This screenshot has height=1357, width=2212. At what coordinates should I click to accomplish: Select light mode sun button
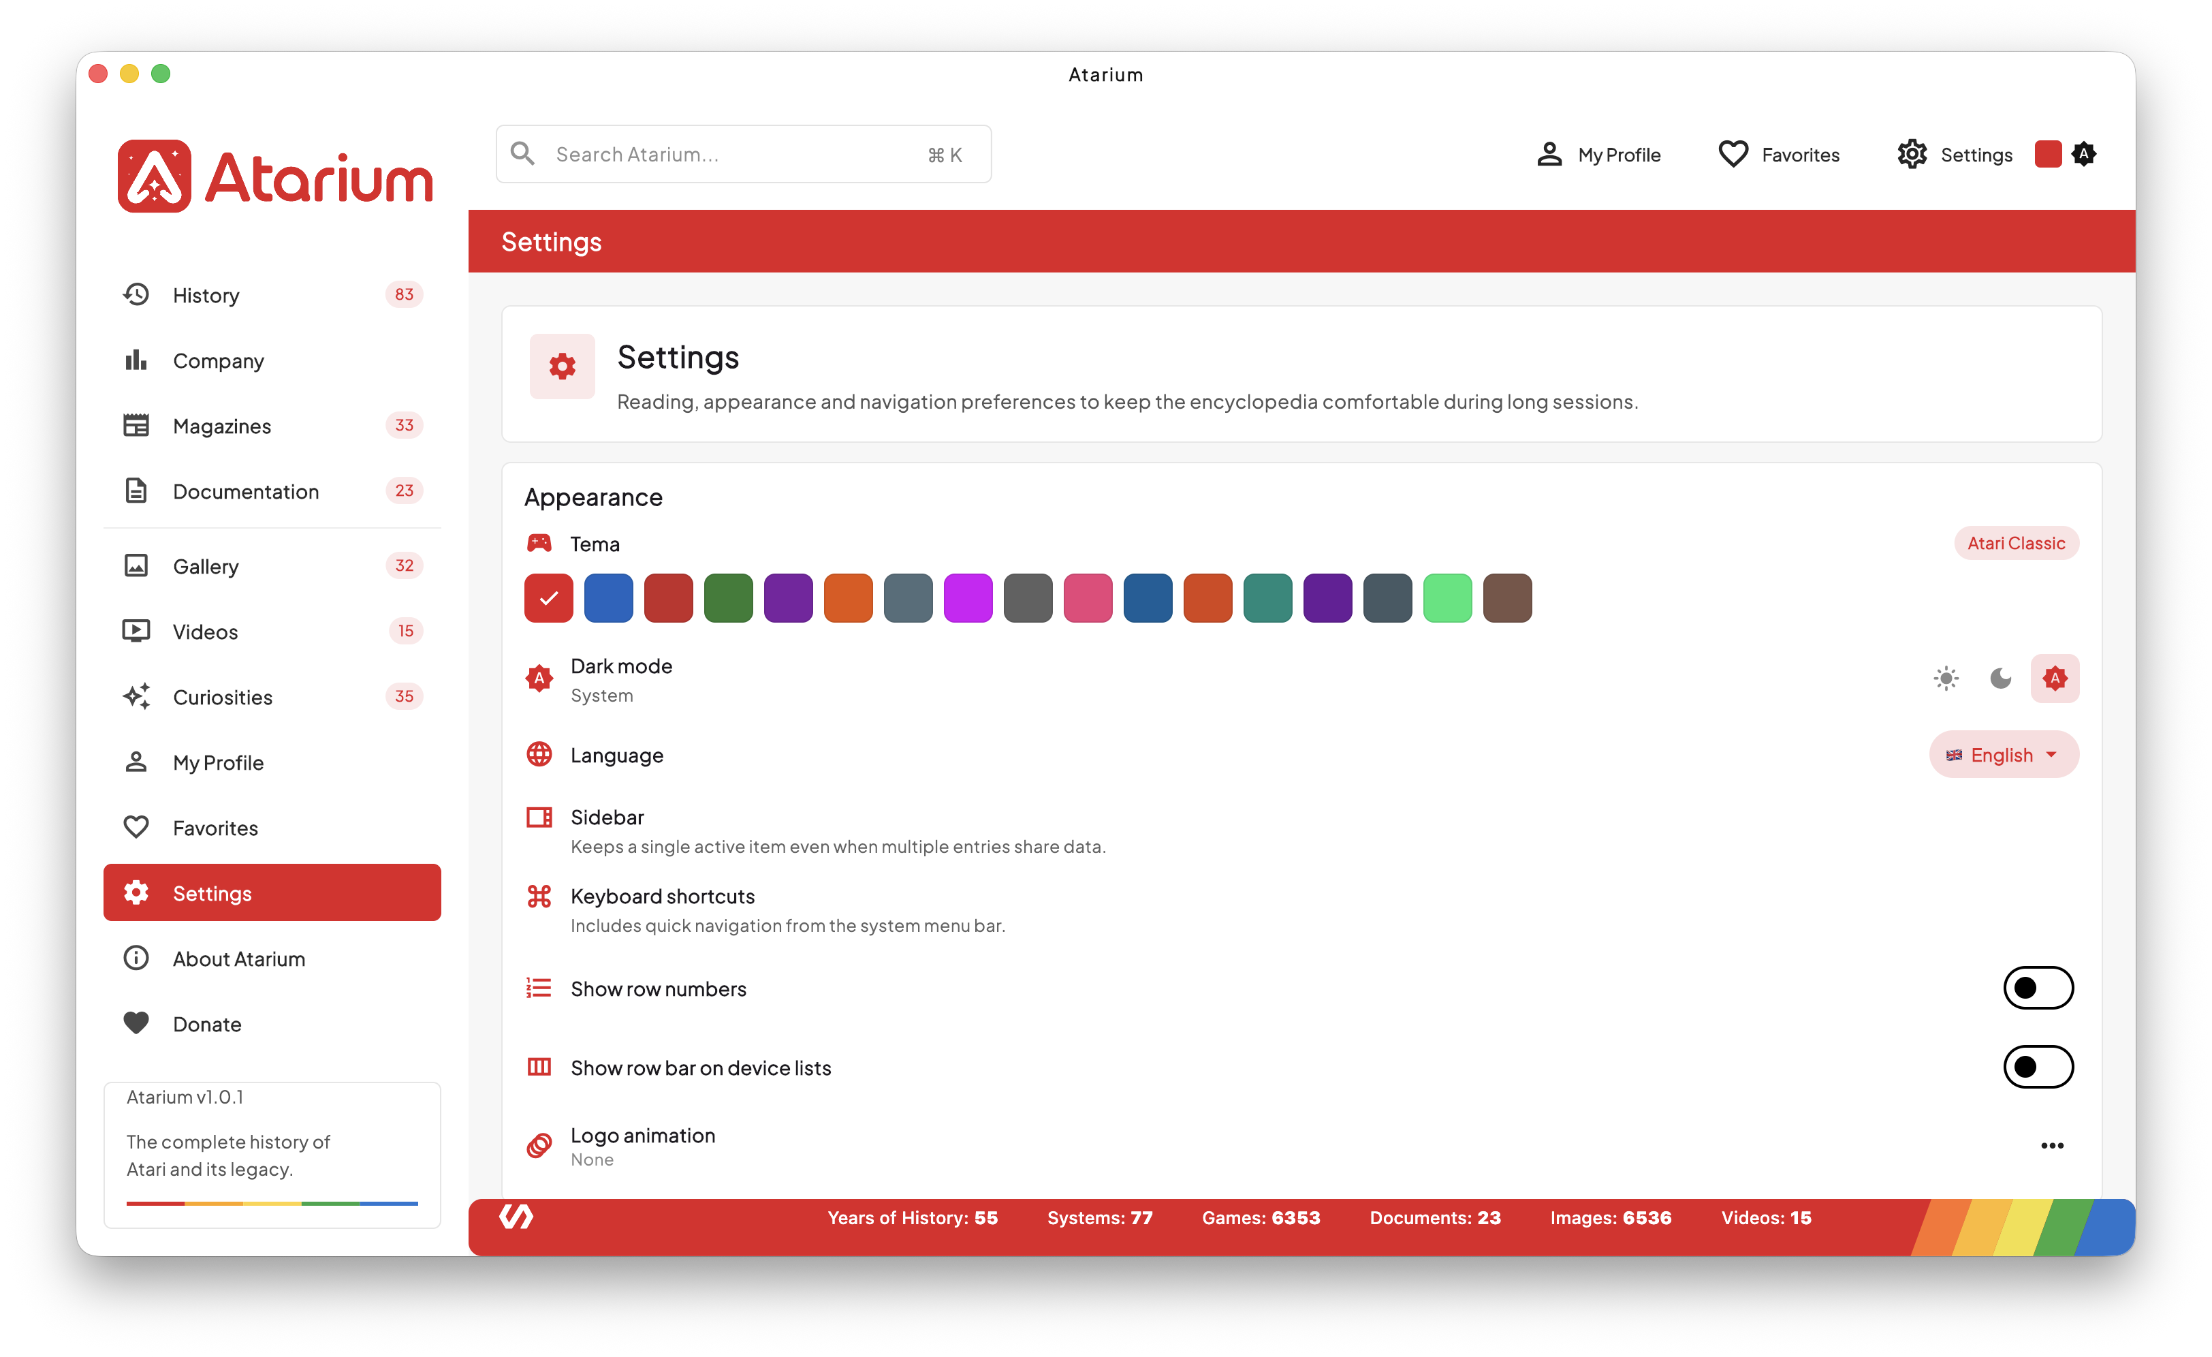[x=1945, y=678]
